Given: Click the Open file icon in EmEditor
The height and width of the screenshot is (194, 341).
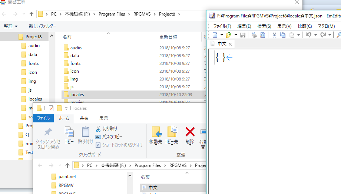Looking at the screenshot, I should click(229, 35).
